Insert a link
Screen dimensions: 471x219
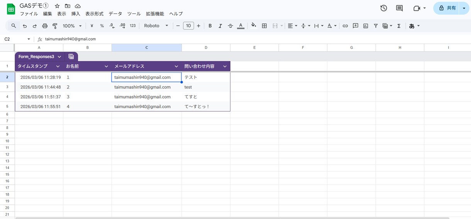(x=345, y=26)
